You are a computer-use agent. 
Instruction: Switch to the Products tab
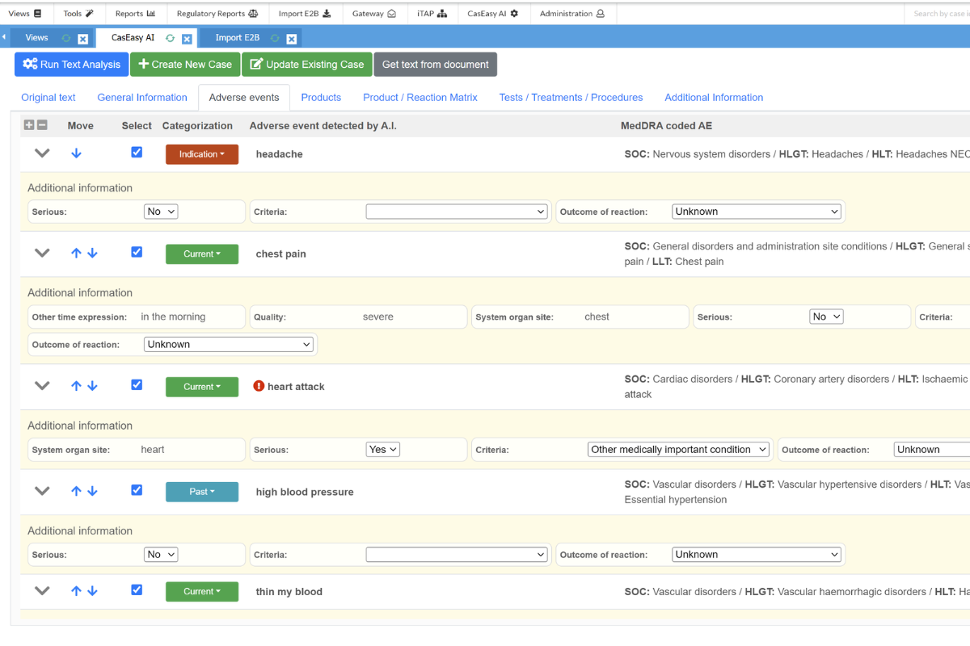point(321,97)
